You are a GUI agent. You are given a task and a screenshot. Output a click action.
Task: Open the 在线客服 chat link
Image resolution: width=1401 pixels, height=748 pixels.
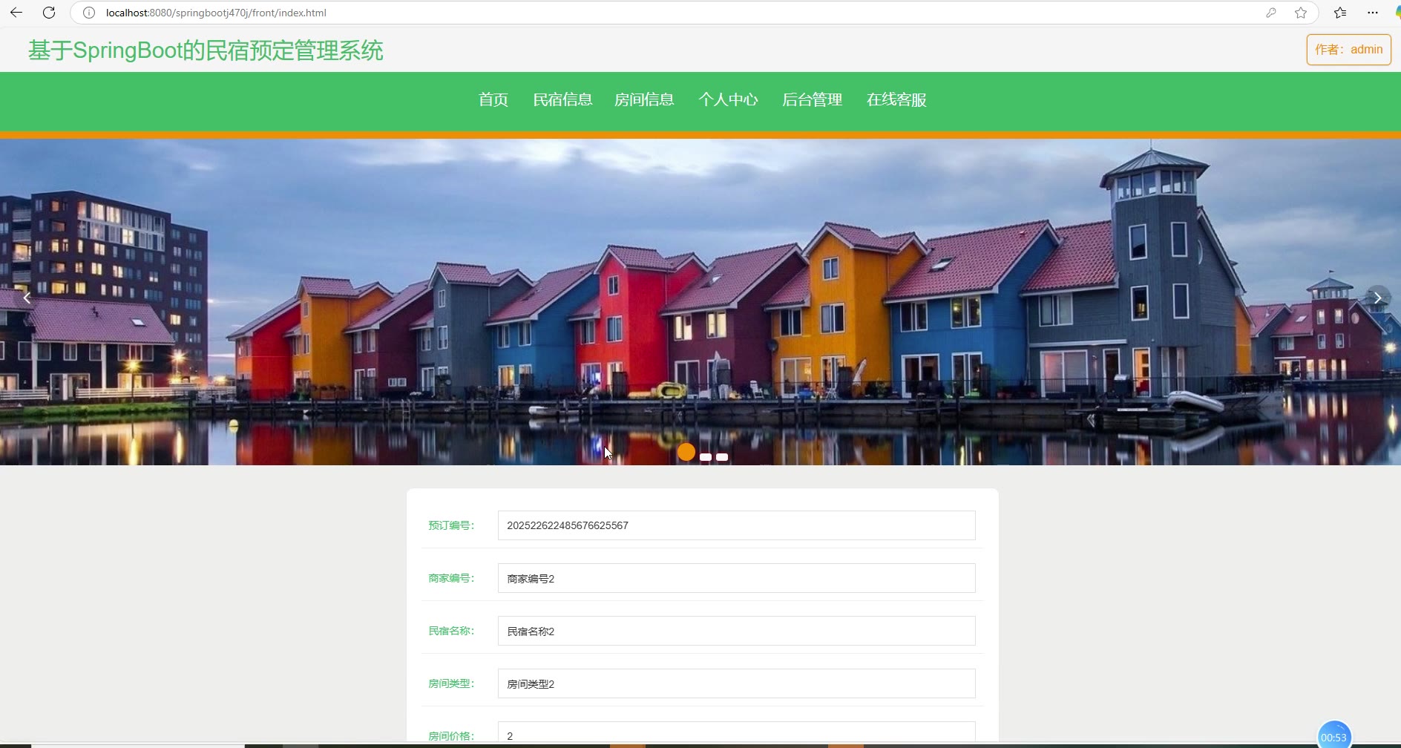pos(896,100)
